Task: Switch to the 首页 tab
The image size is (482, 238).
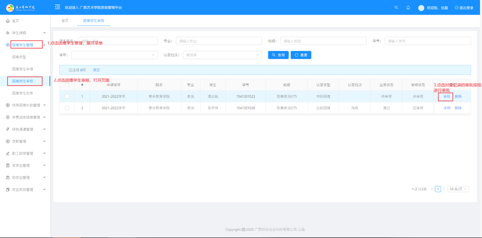Action: click(65, 21)
